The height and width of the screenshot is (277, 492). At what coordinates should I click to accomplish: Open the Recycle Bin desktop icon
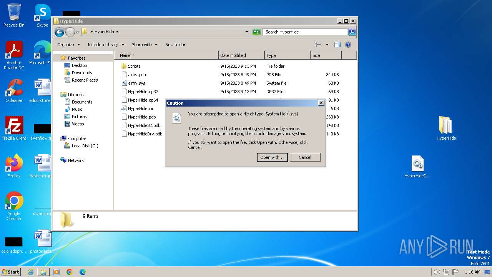point(14,15)
